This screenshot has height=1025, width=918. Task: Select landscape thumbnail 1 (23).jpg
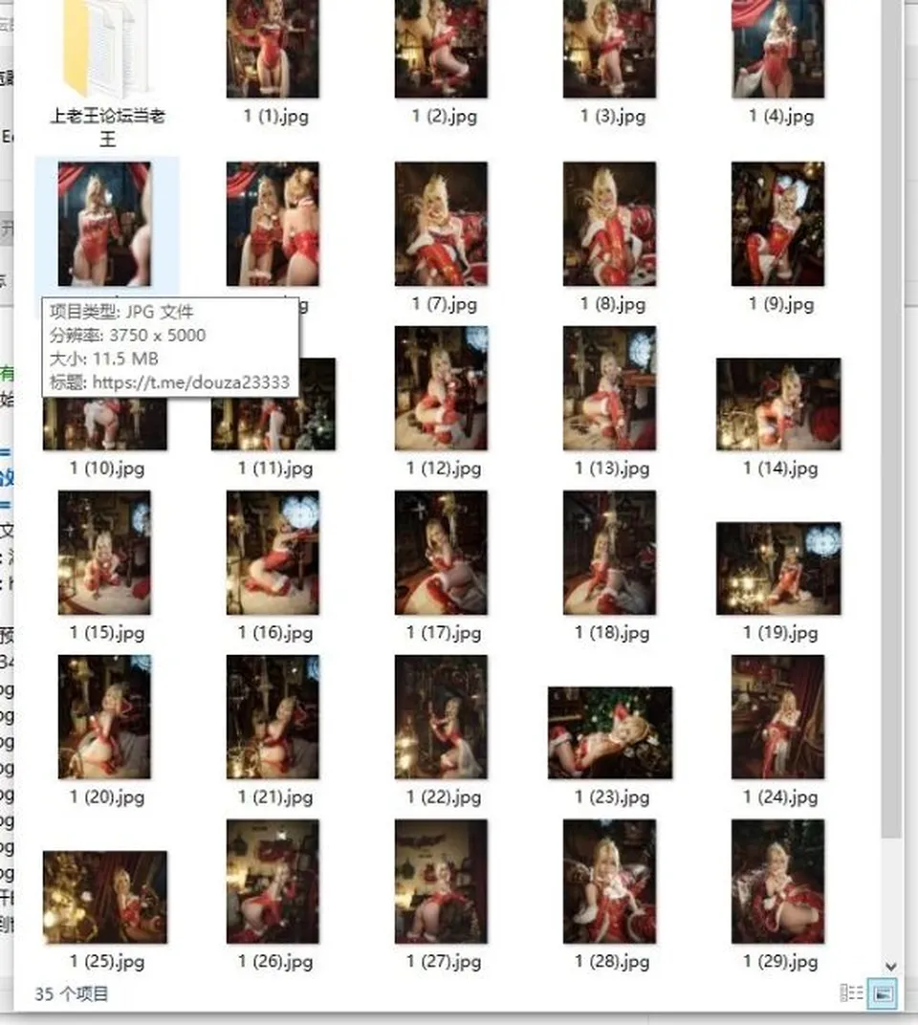[610, 732]
